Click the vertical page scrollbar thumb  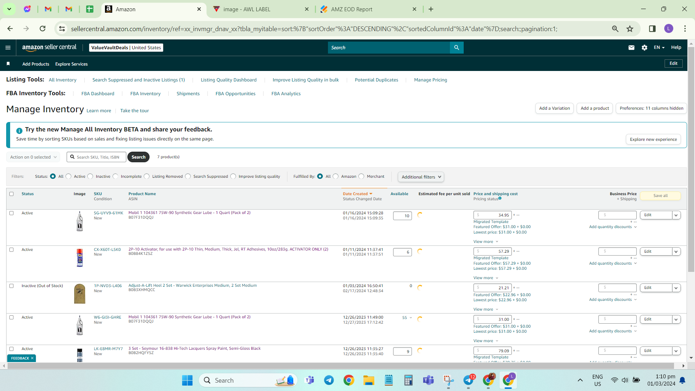pos(691,159)
